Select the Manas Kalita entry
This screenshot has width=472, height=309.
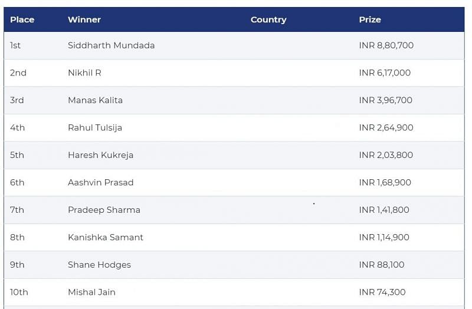95,100
